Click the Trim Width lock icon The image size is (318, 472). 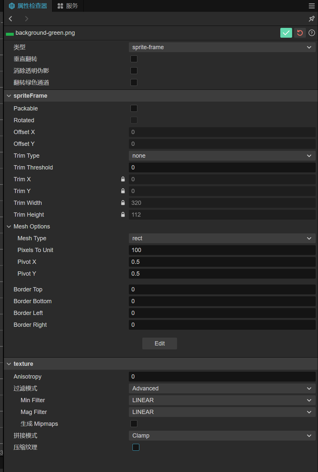123,203
